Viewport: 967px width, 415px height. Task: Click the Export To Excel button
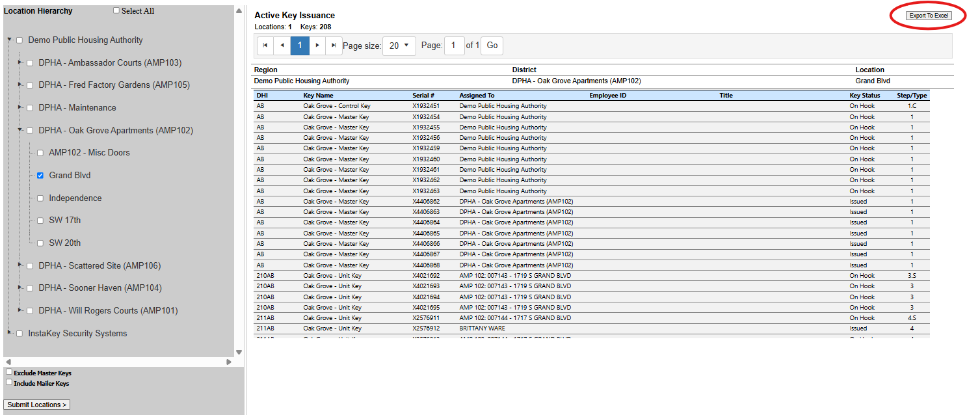(928, 16)
